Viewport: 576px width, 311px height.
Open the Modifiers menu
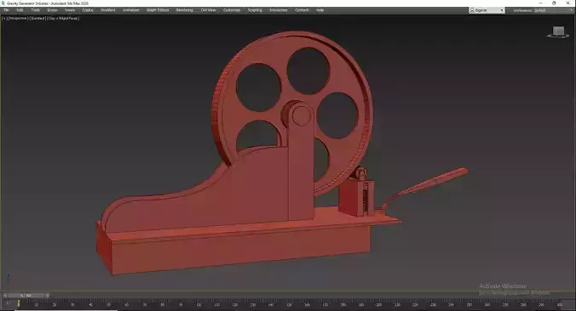(108, 10)
